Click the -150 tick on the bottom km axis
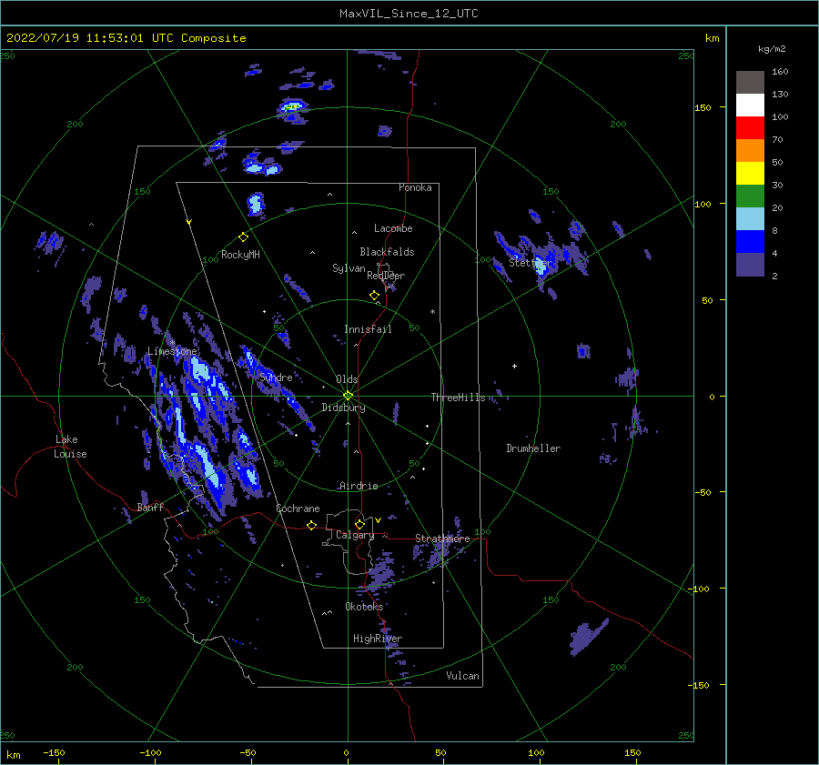Viewport: 819px width, 765px height. click(x=54, y=753)
